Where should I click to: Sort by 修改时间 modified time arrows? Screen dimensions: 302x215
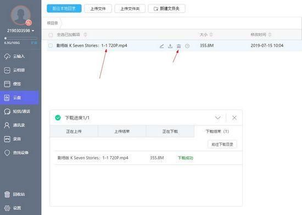[x=270, y=35]
